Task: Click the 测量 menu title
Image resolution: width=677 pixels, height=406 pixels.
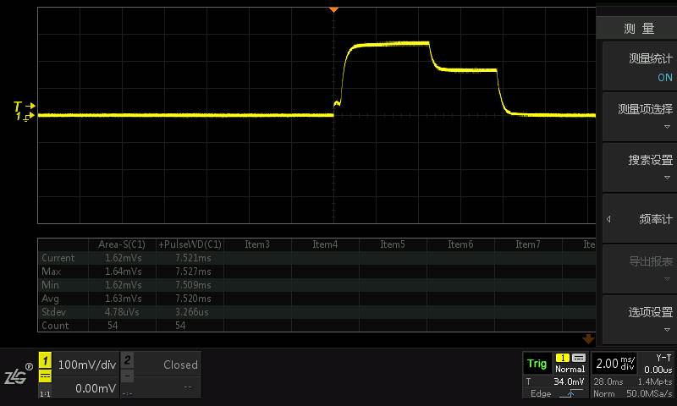Action: [x=639, y=29]
